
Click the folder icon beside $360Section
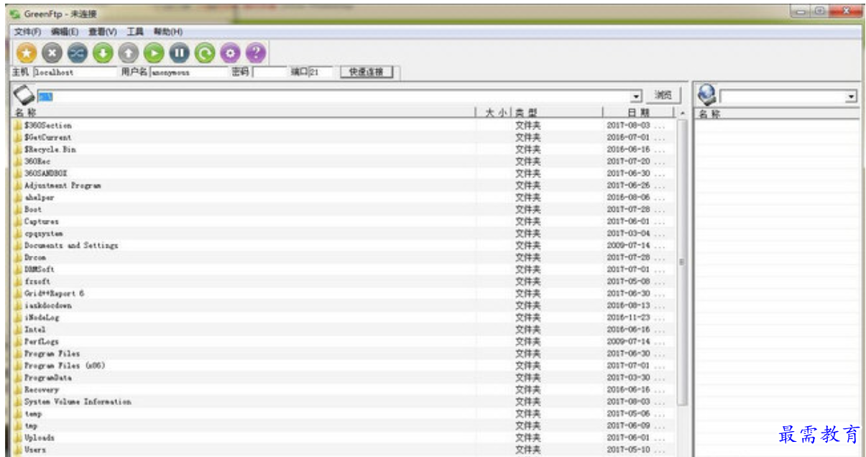(18, 125)
